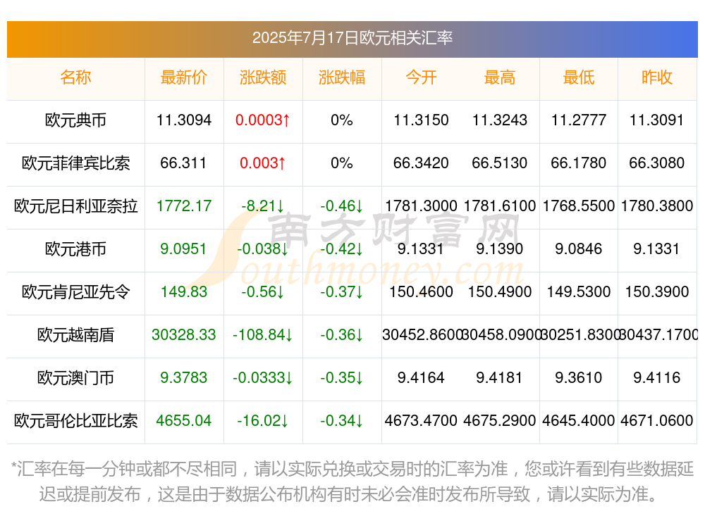This screenshot has height=516, width=705.
Task: Select the 名称 column header
Action: coord(75,77)
